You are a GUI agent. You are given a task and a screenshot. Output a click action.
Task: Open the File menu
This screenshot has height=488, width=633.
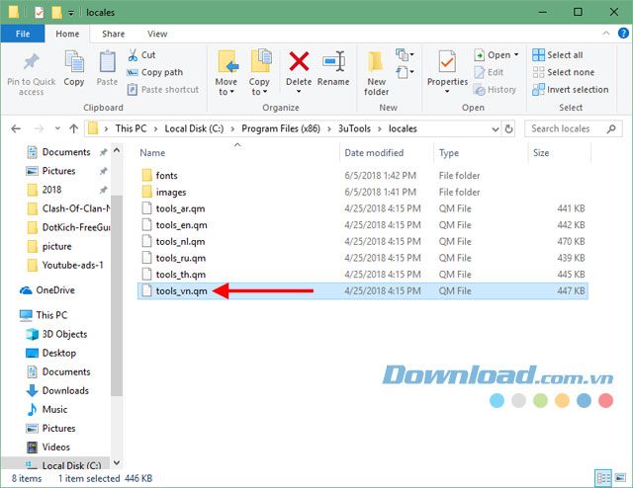pyautogui.click(x=23, y=34)
